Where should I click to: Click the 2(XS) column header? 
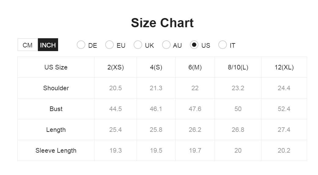[116, 67]
